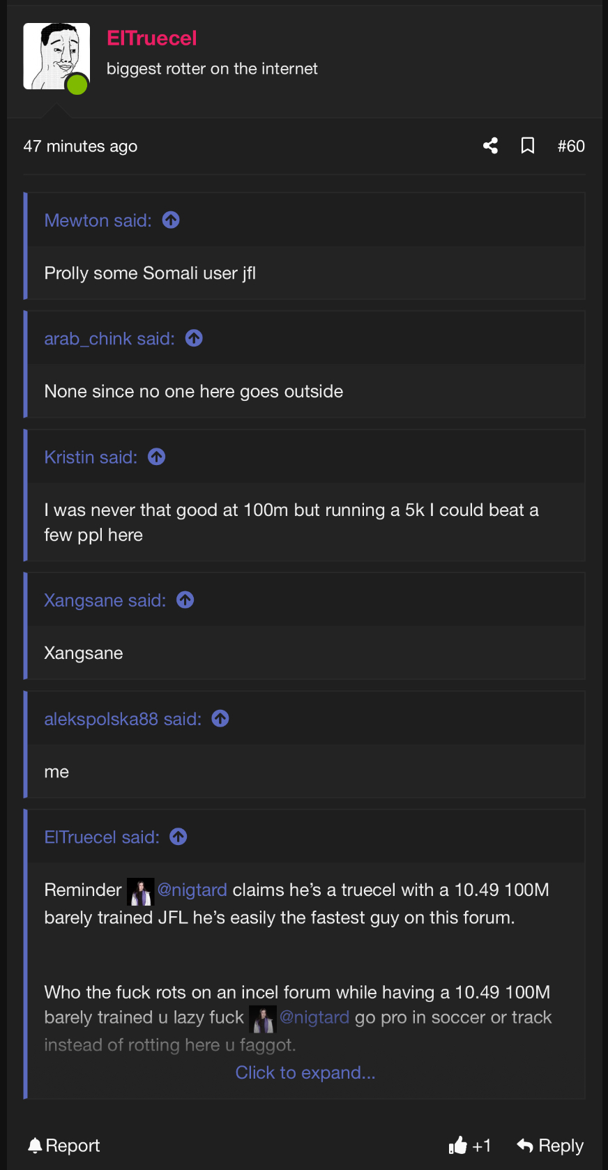The image size is (608, 1170).
Task: Expand the truncated quote
Action: click(x=305, y=1072)
